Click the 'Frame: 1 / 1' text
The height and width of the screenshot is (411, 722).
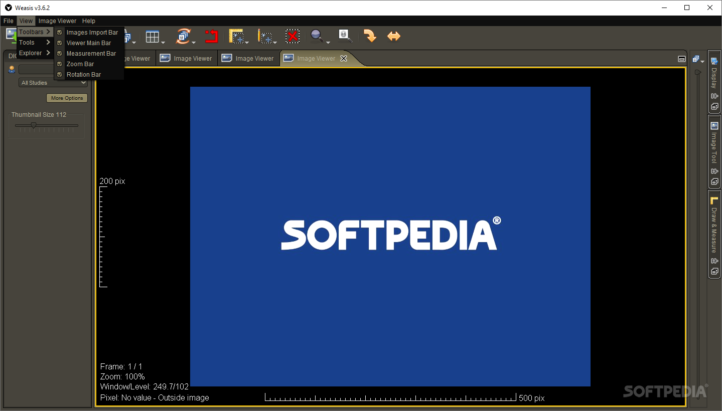tap(121, 367)
